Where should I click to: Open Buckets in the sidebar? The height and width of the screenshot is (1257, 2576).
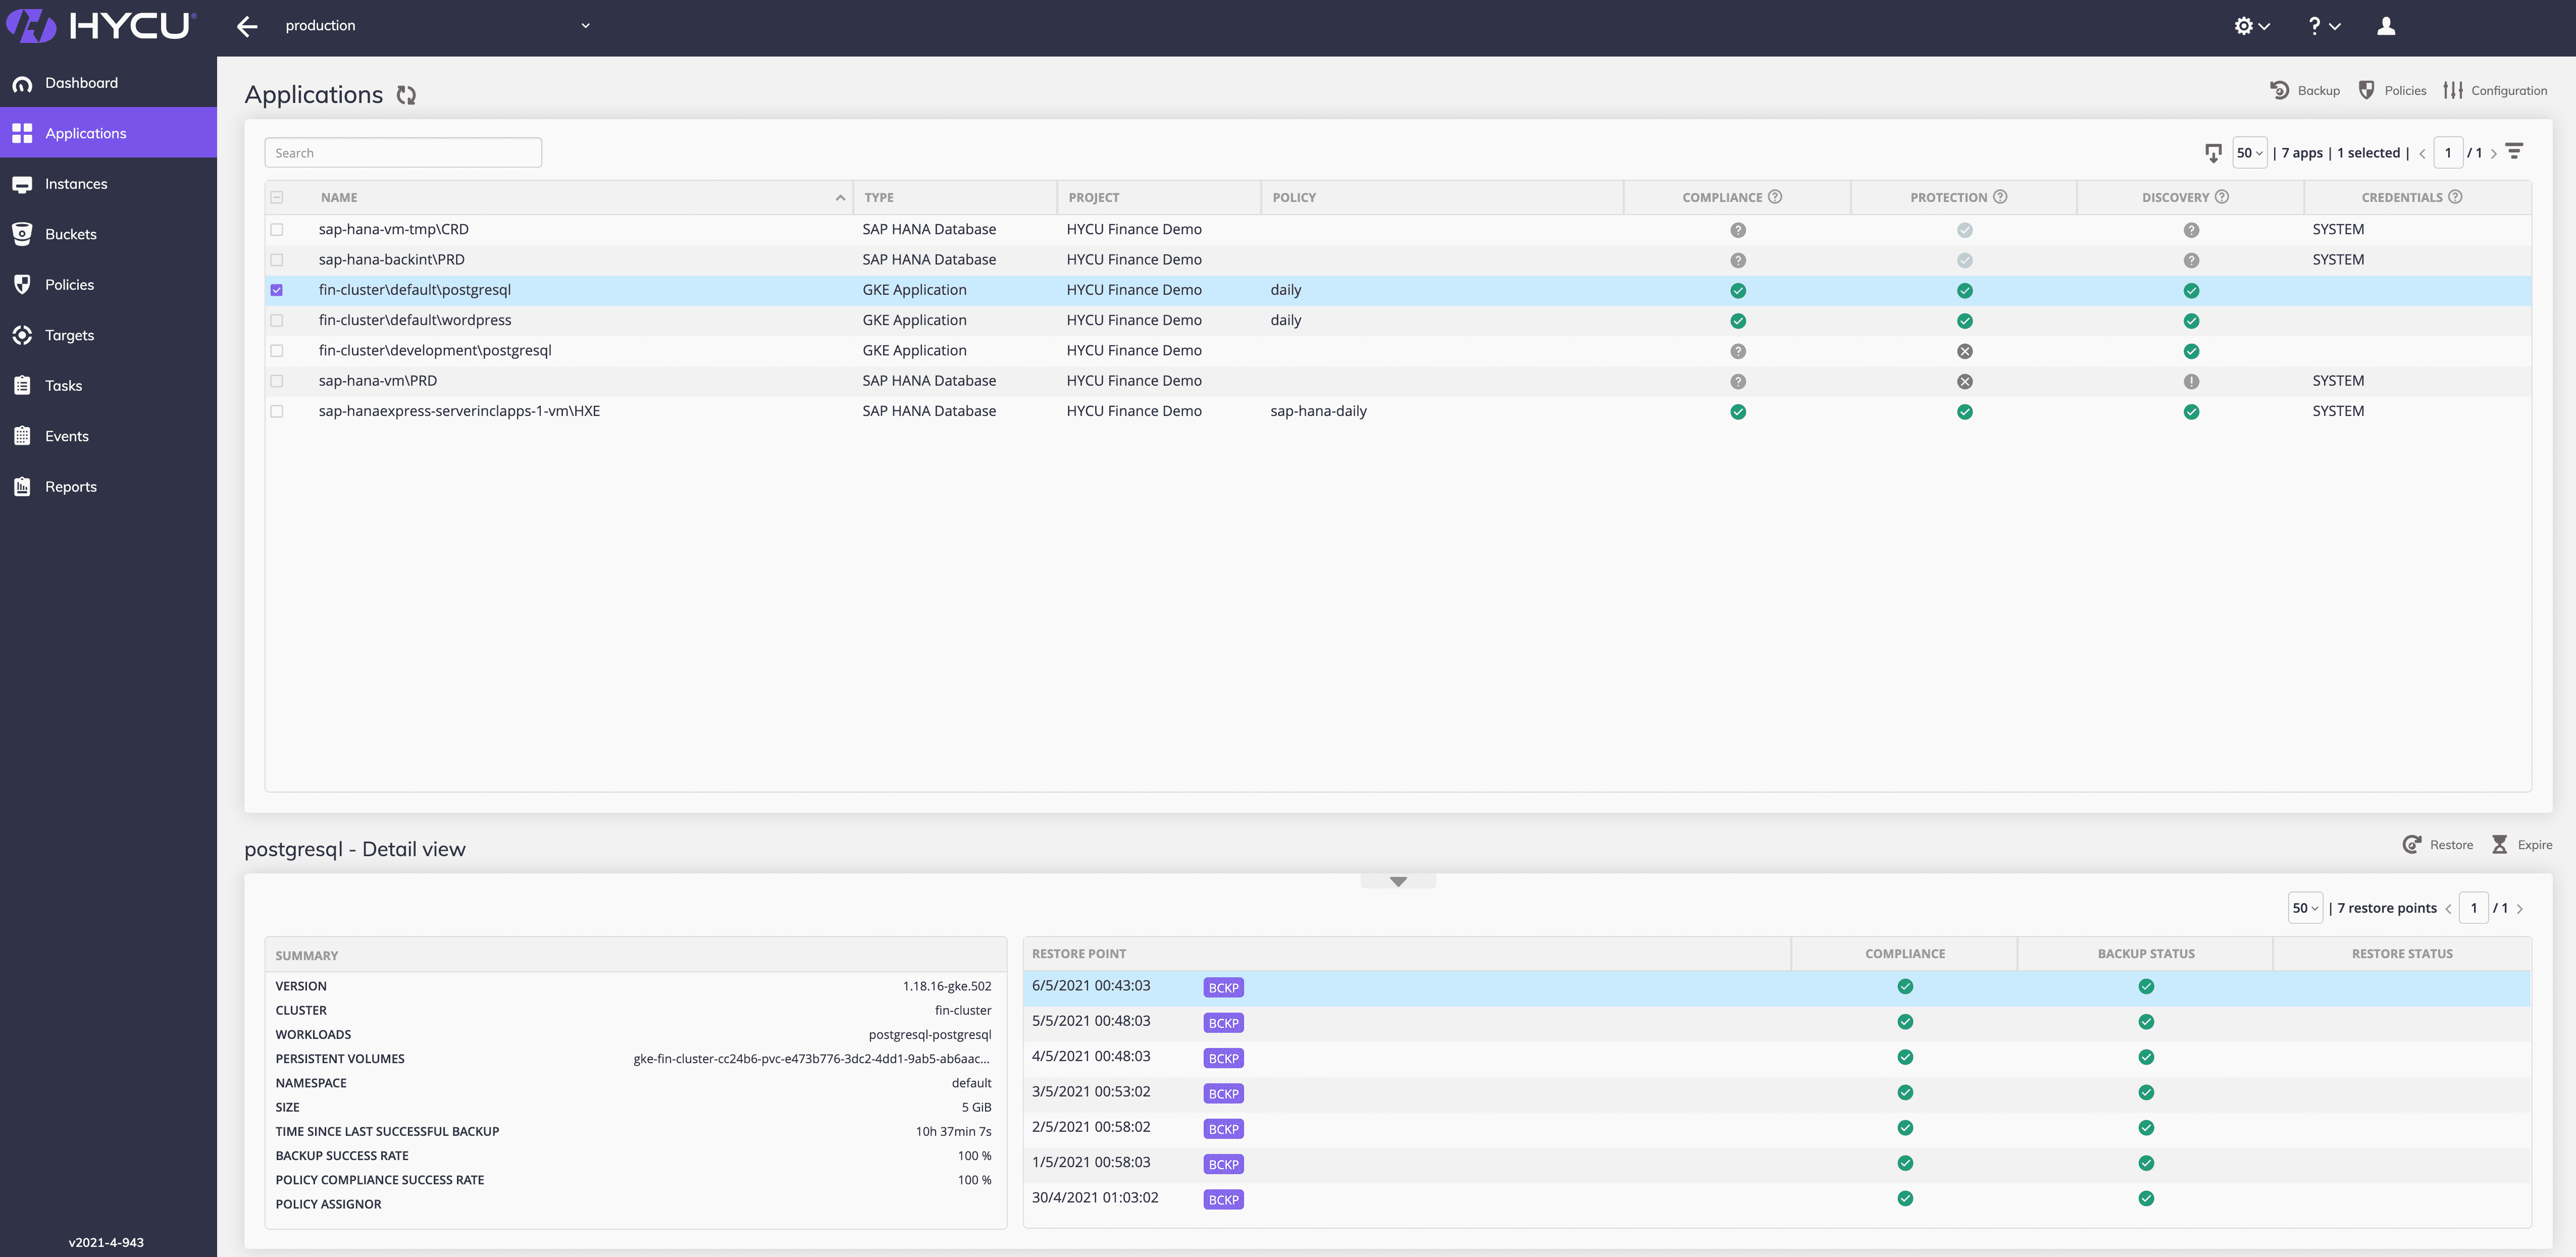pos(108,234)
